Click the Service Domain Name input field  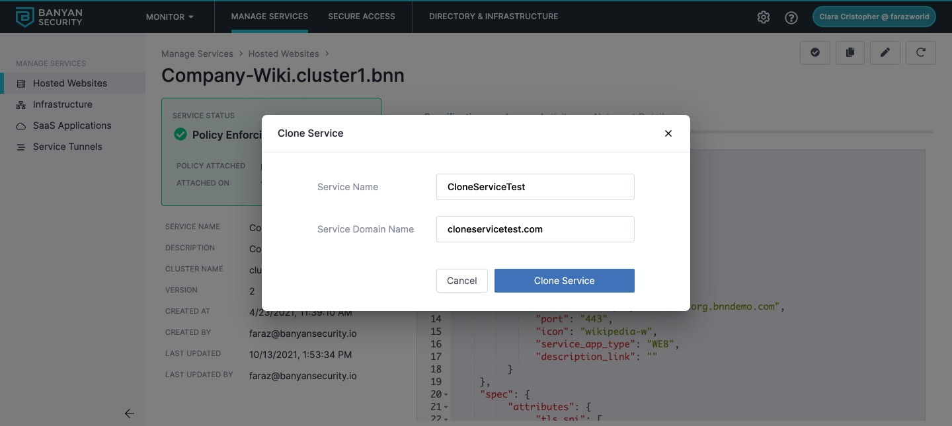coord(535,229)
